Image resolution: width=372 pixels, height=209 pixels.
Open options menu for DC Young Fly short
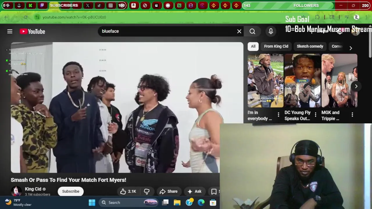pos(315,115)
